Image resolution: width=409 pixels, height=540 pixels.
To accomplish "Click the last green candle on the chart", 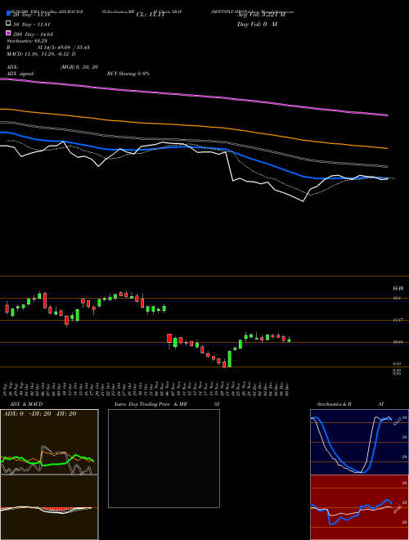I will (x=289, y=340).
